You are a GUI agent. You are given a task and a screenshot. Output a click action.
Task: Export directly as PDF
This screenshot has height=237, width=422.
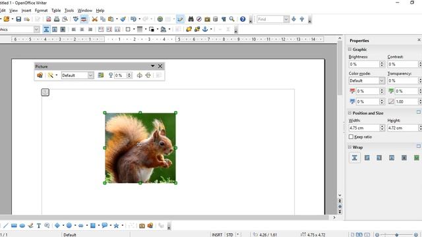(48, 19)
